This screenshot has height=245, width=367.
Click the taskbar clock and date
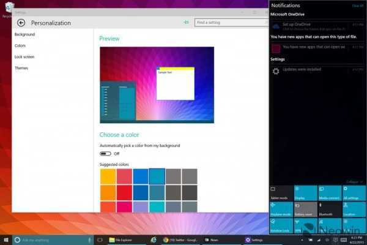coord(356,240)
